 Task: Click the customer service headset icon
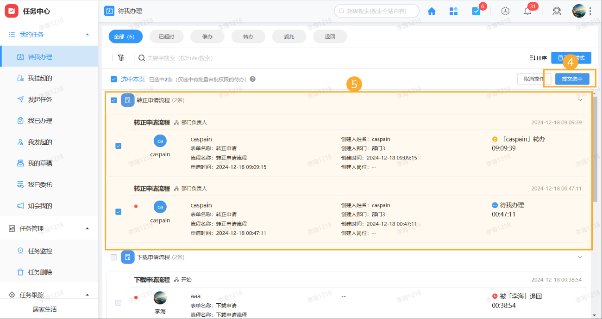click(x=557, y=11)
